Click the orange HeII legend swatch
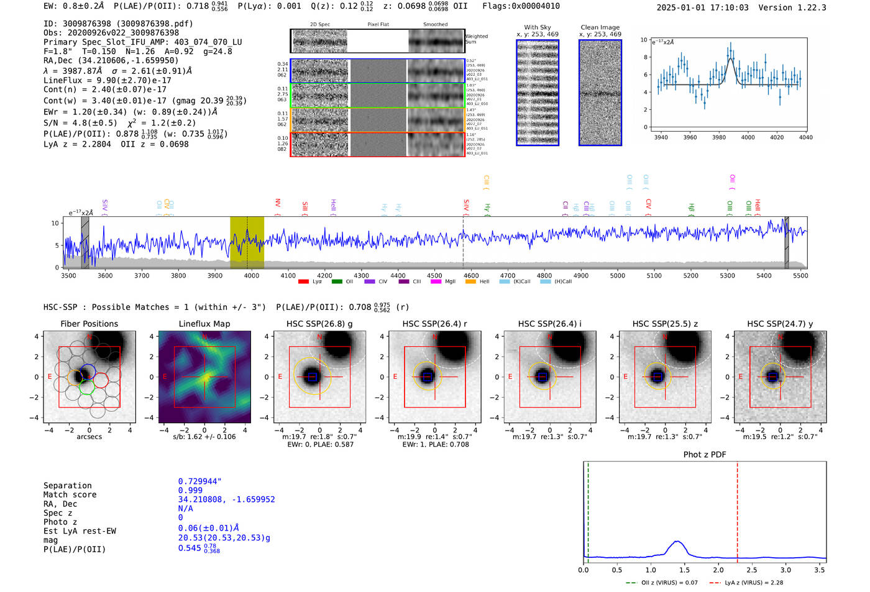The width and height of the screenshot is (870, 592). (x=470, y=281)
